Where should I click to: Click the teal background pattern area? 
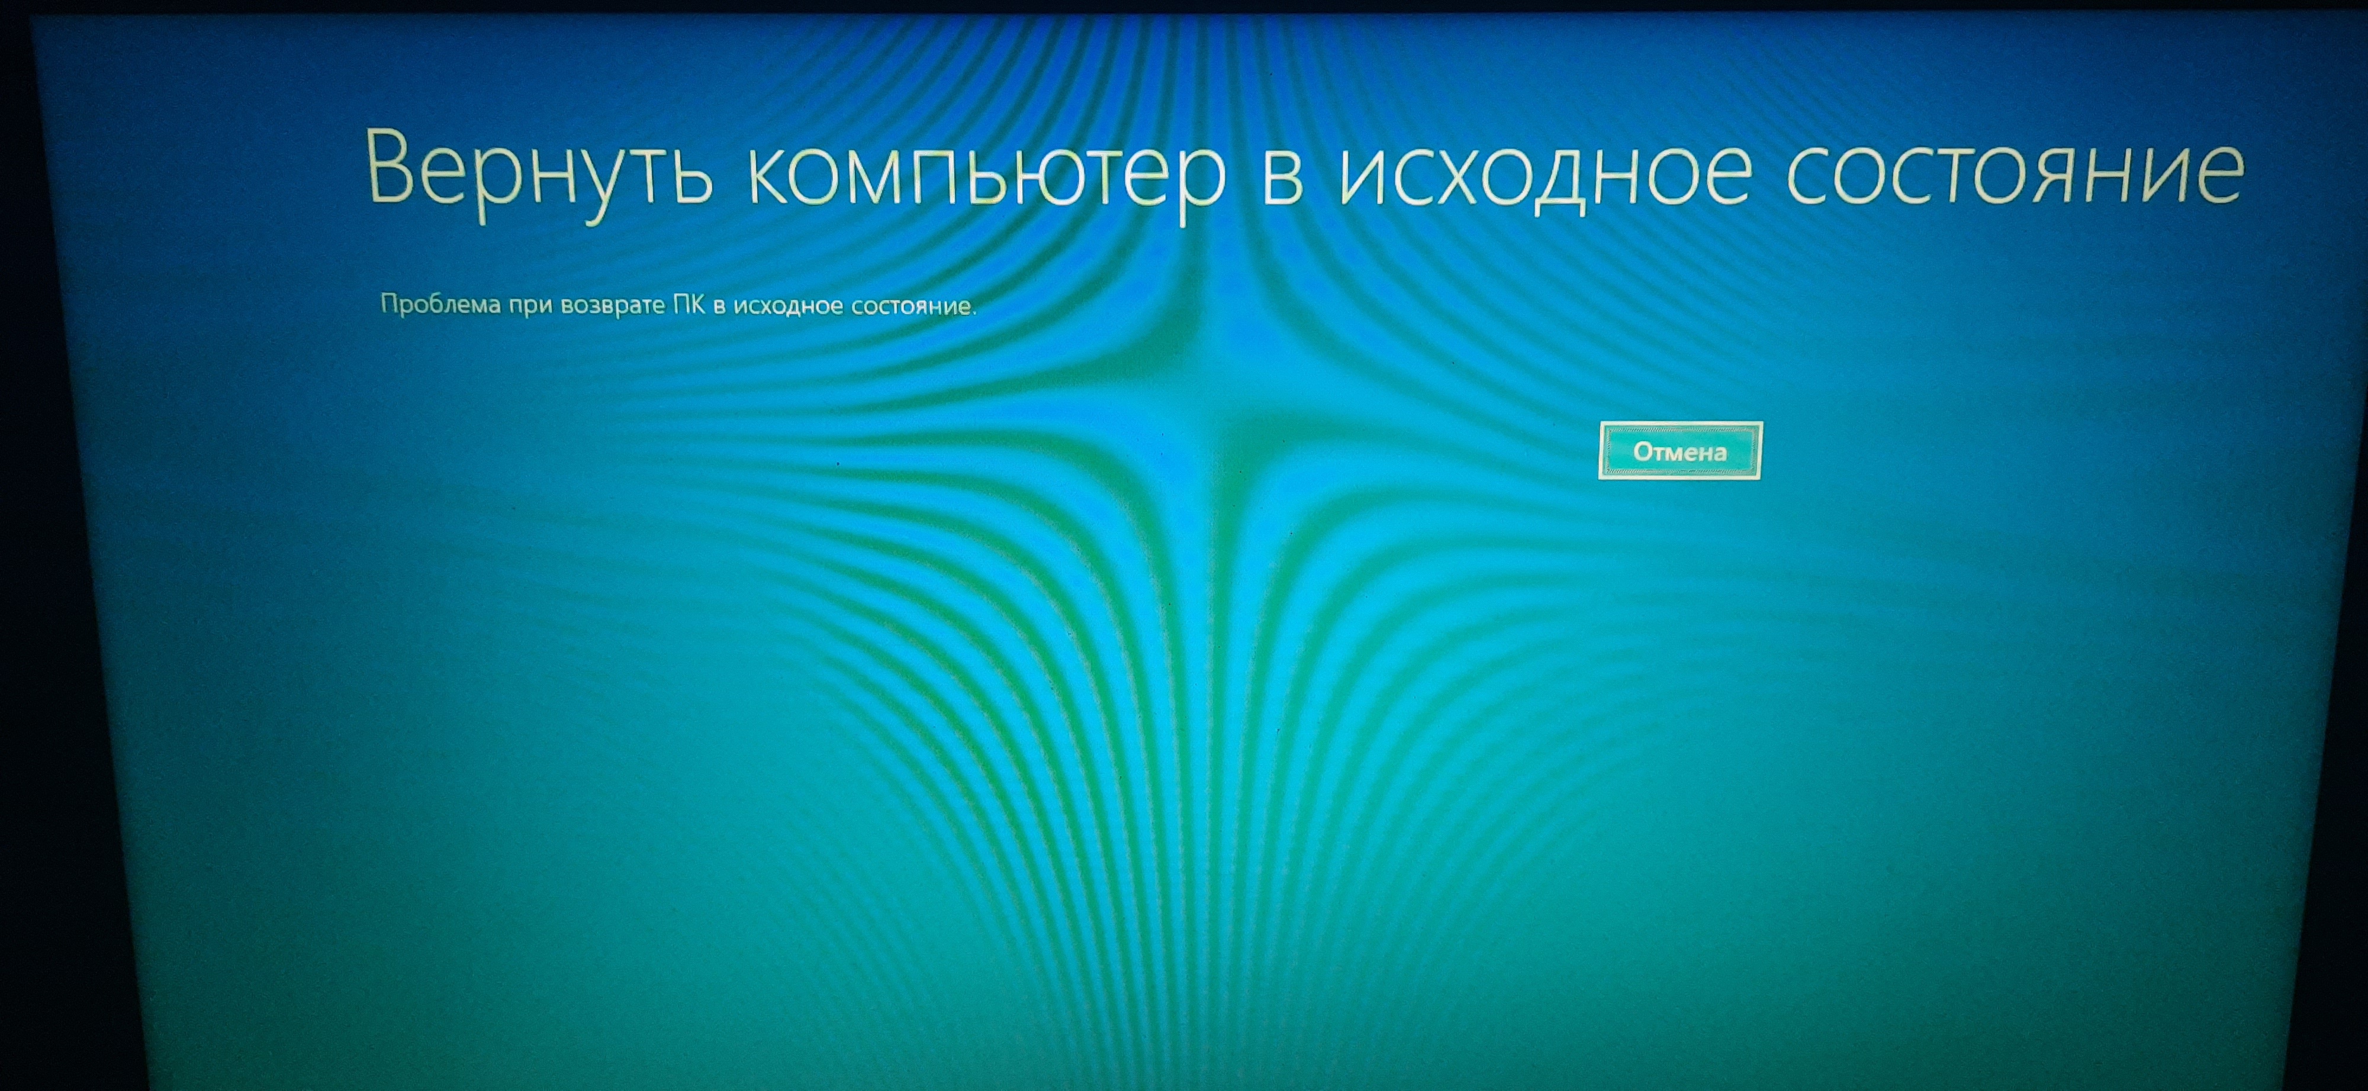(x=1184, y=603)
